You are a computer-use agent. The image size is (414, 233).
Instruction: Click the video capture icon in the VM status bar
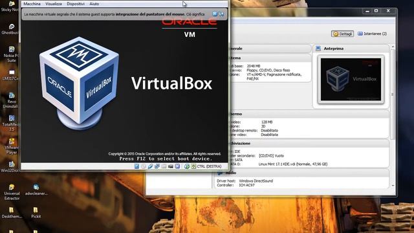(171, 166)
